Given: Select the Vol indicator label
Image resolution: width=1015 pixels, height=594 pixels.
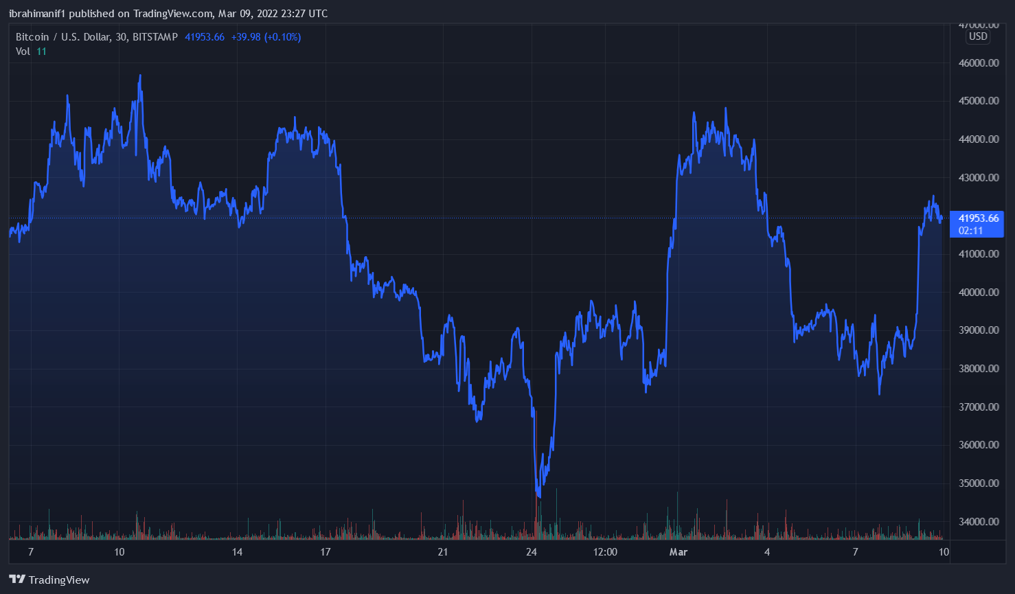Looking at the screenshot, I should click(x=23, y=52).
